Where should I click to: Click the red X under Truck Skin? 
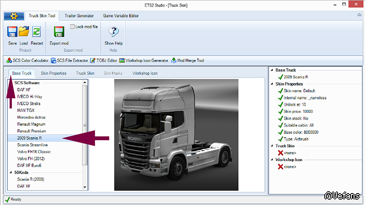click(281, 153)
